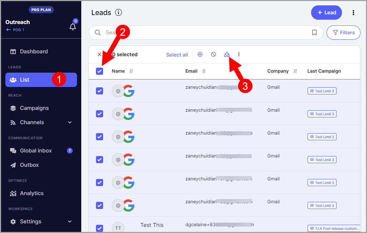Clear selection with the X icon

(x=100, y=54)
